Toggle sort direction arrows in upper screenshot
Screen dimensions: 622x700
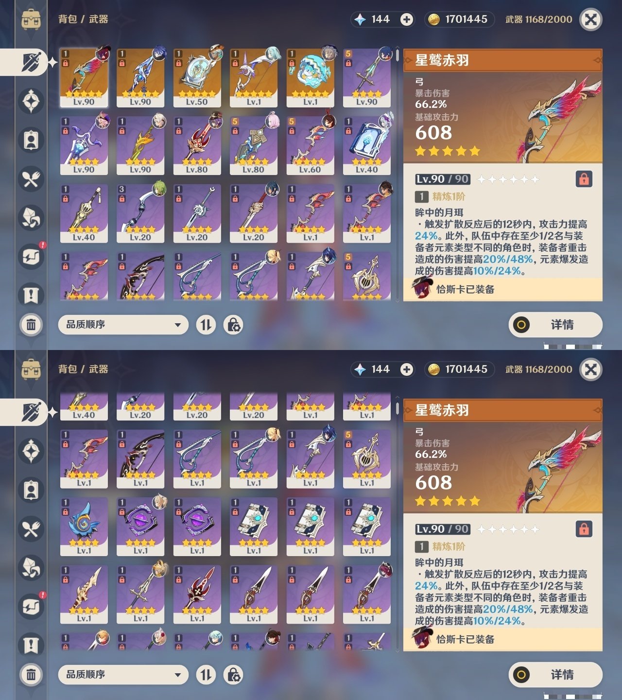tap(206, 325)
